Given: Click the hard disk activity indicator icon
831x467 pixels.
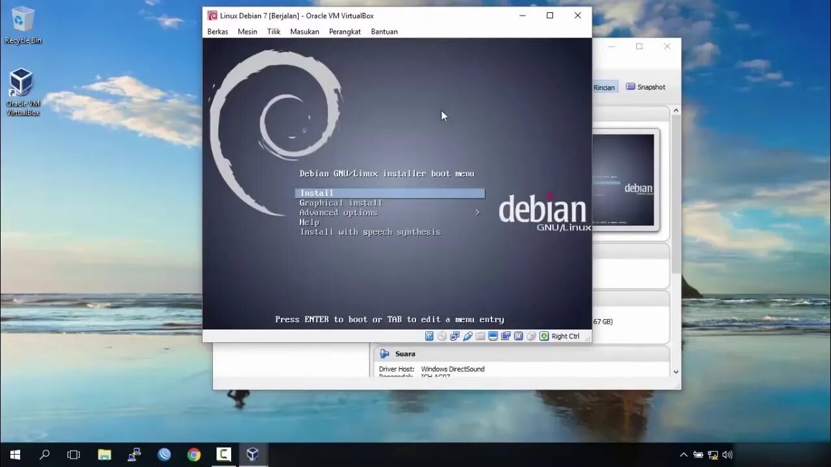Looking at the screenshot, I should pyautogui.click(x=429, y=336).
